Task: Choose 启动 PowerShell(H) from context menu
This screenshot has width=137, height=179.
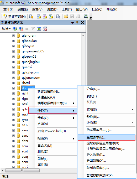Action: pos(53,131)
